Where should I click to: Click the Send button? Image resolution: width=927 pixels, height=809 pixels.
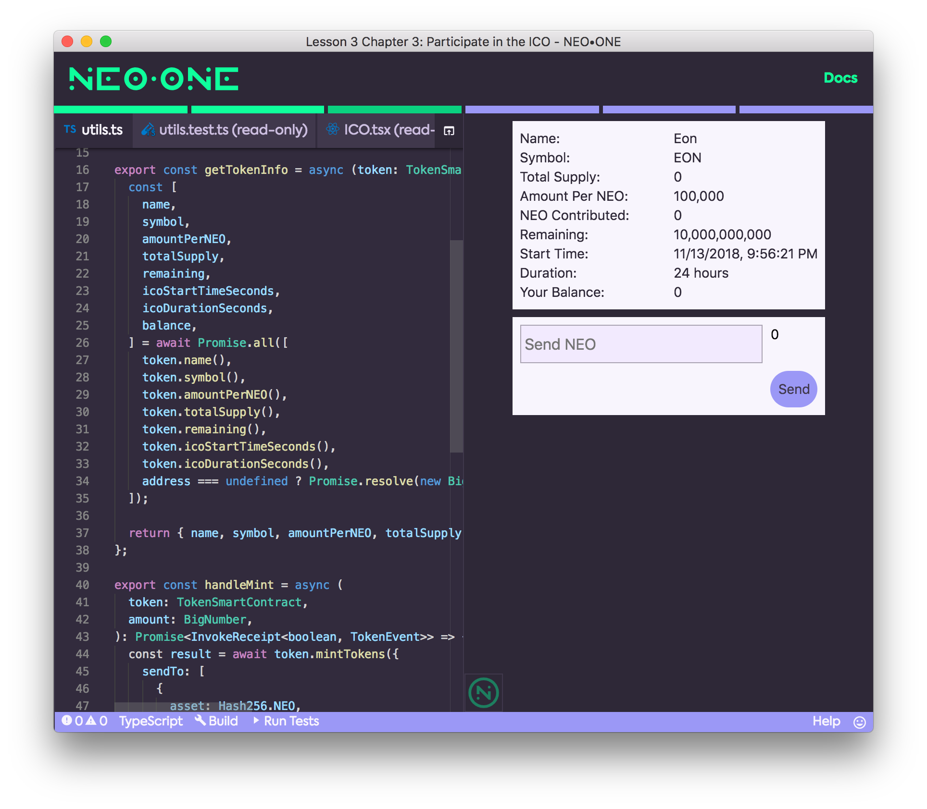[x=793, y=389]
